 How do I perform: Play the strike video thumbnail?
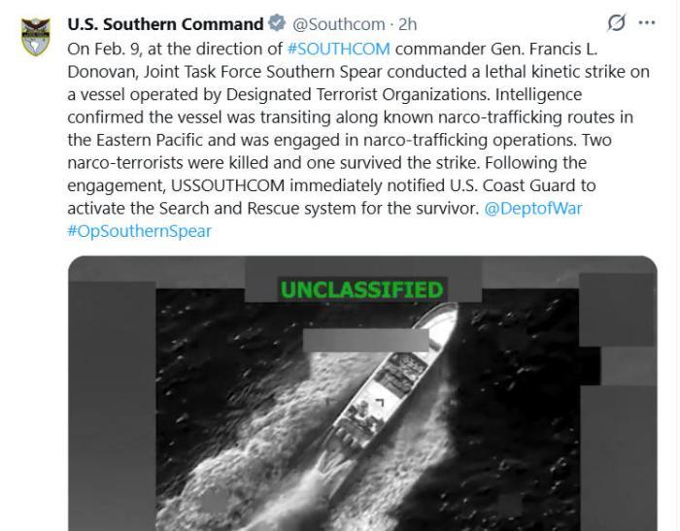[x=362, y=393]
